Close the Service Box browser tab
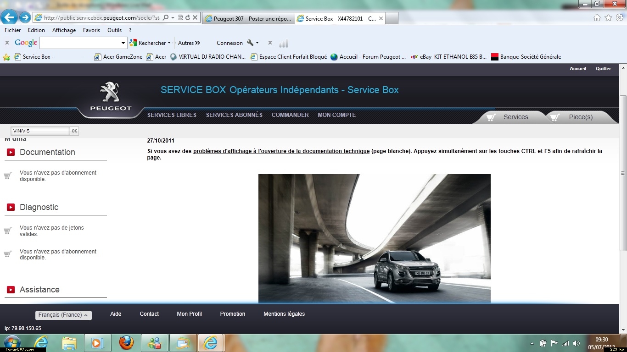627x352 pixels. click(x=381, y=19)
